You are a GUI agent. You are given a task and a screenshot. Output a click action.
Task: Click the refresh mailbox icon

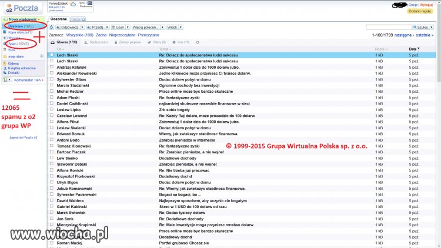click(52, 27)
